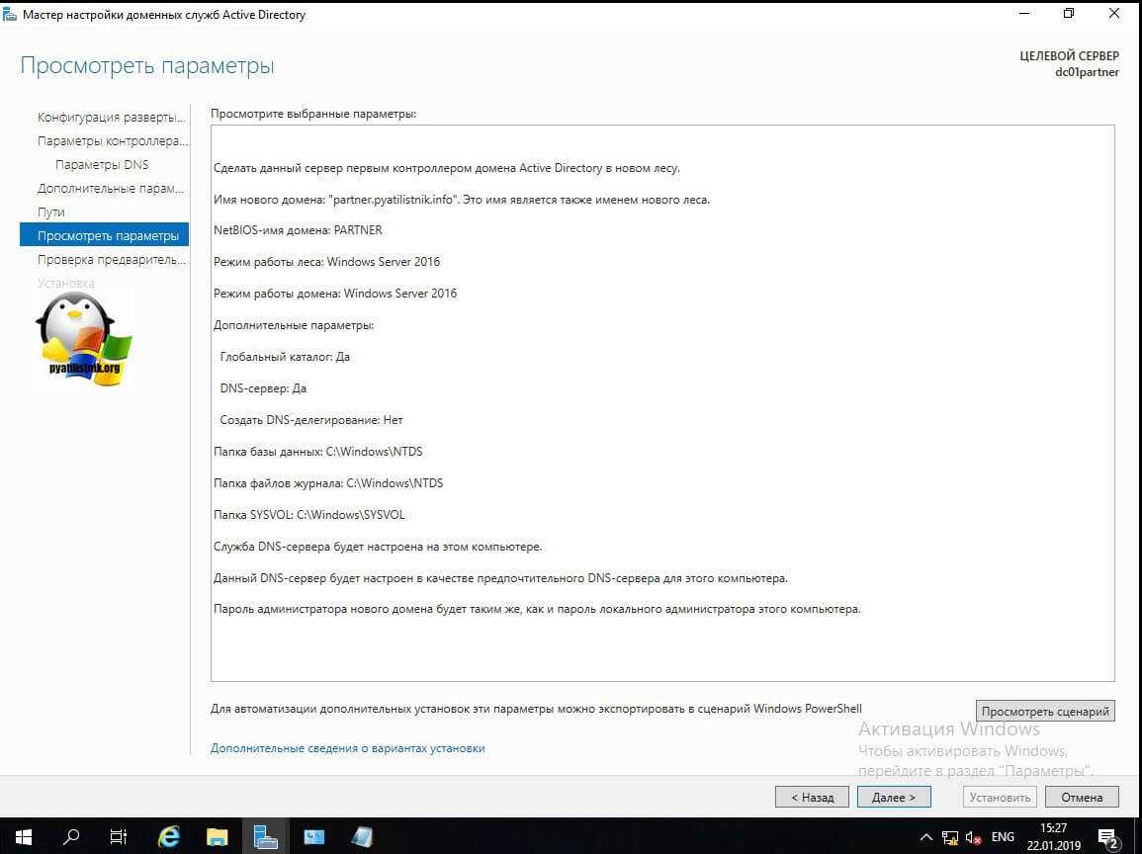Open Дополнительные сведения о вариантах установки link
The width and height of the screenshot is (1142, 854).
coord(347,747)
